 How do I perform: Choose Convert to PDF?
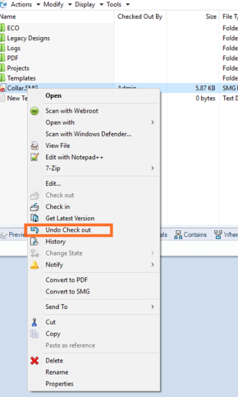coord(67,280)
